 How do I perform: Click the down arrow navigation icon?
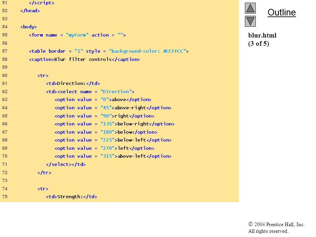click(x=250, y=21)
